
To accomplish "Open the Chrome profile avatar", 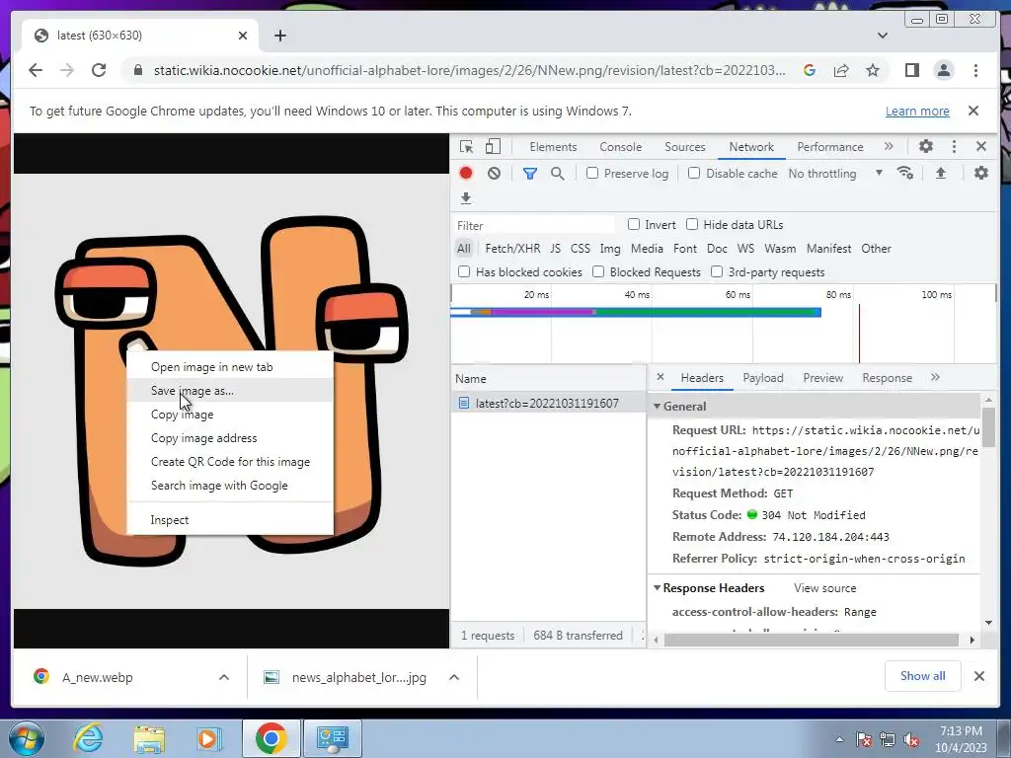I will [x=944, y=70].
